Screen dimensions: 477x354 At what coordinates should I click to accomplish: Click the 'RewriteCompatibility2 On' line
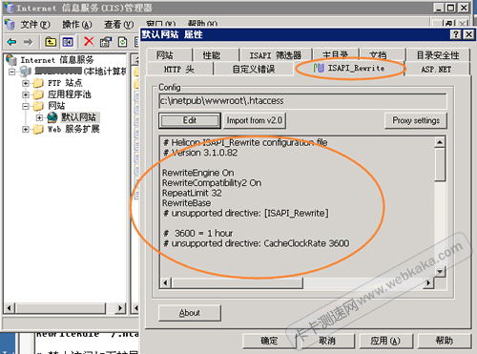(212, 183)
